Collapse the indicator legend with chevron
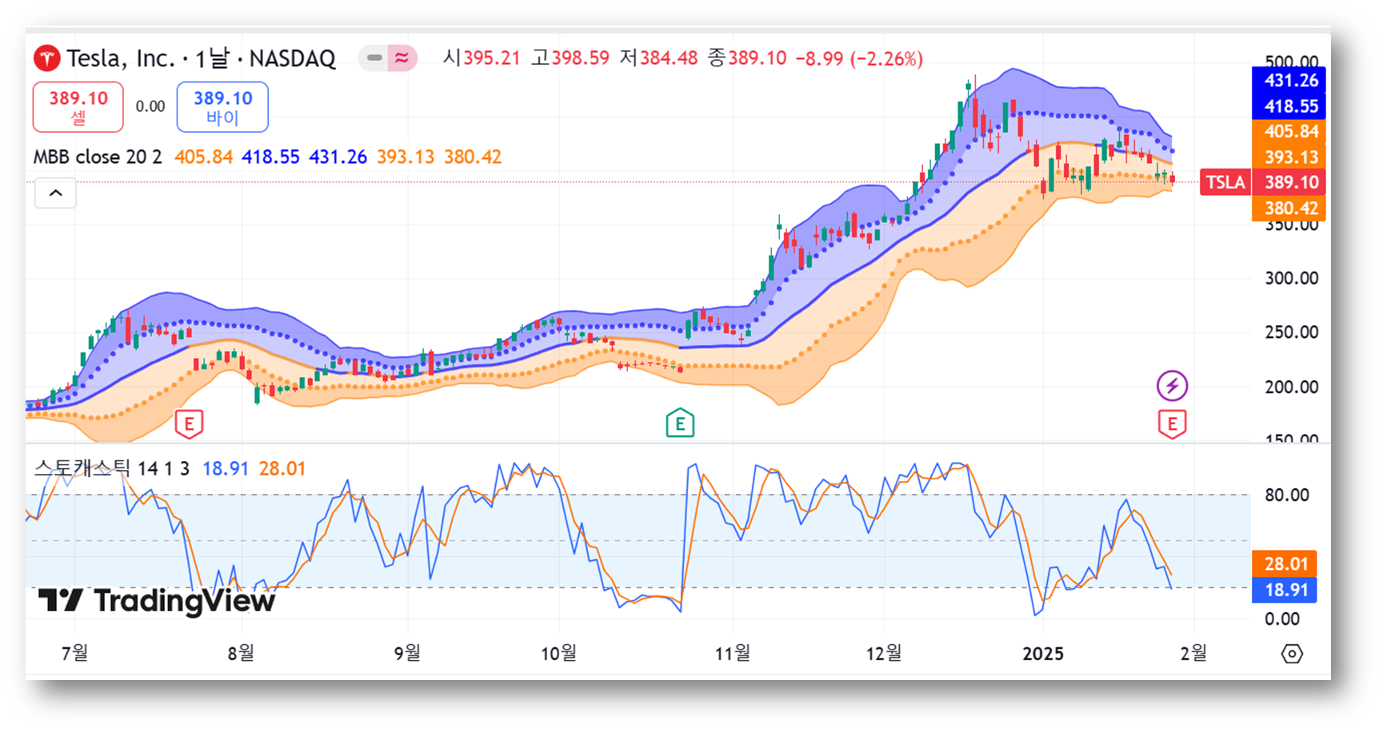Viewport: 1383px width, 732px height. click(56, 193)
